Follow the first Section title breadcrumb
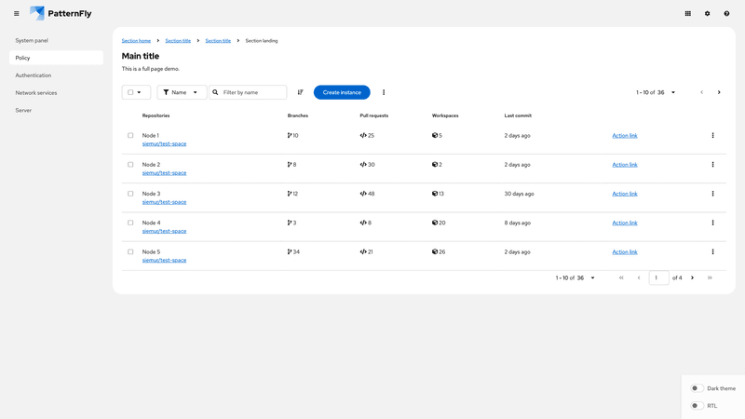745x419 pixels. [178, 41]
